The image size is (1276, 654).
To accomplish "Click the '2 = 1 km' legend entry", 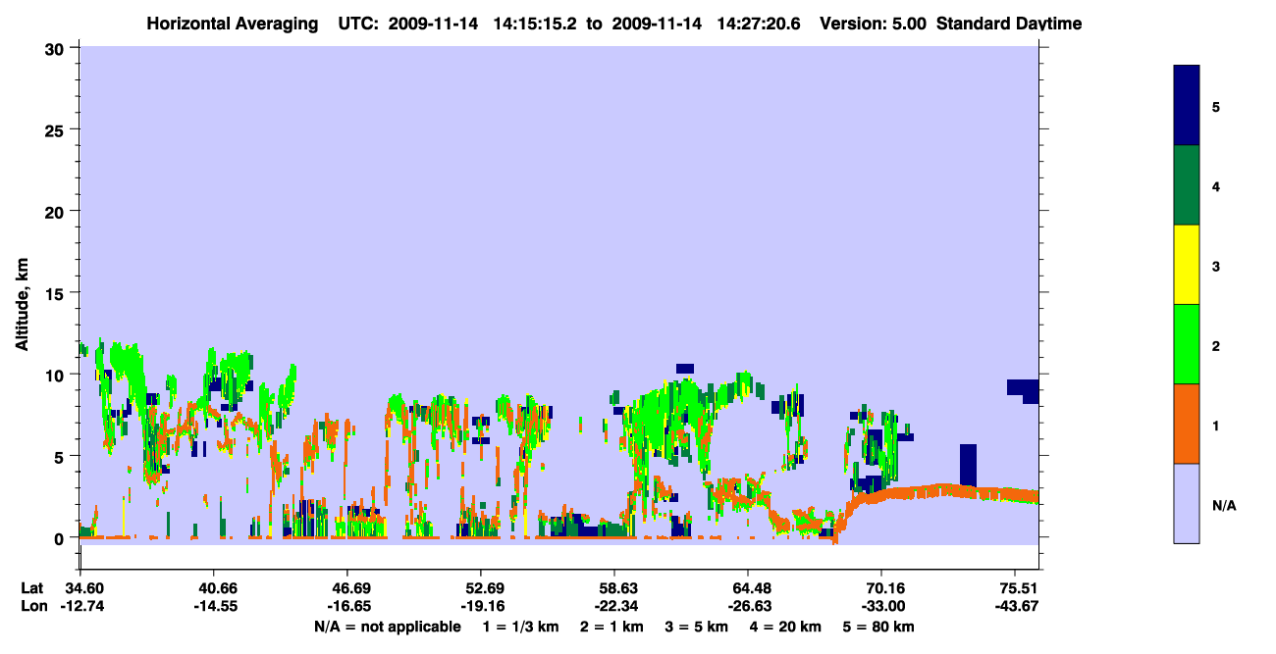I will click(x=611, y=627).
